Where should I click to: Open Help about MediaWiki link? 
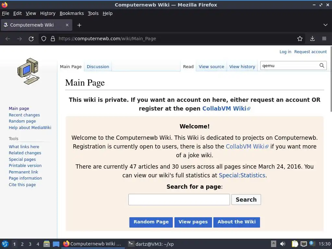pyautogui.click(x=30, y=127)
